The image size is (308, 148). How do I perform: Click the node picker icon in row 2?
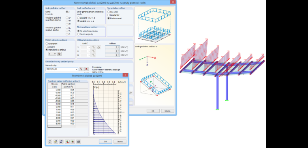(94, 51)
